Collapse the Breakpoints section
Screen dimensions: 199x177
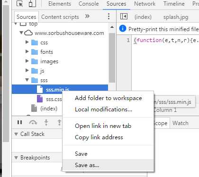[16, 158]
